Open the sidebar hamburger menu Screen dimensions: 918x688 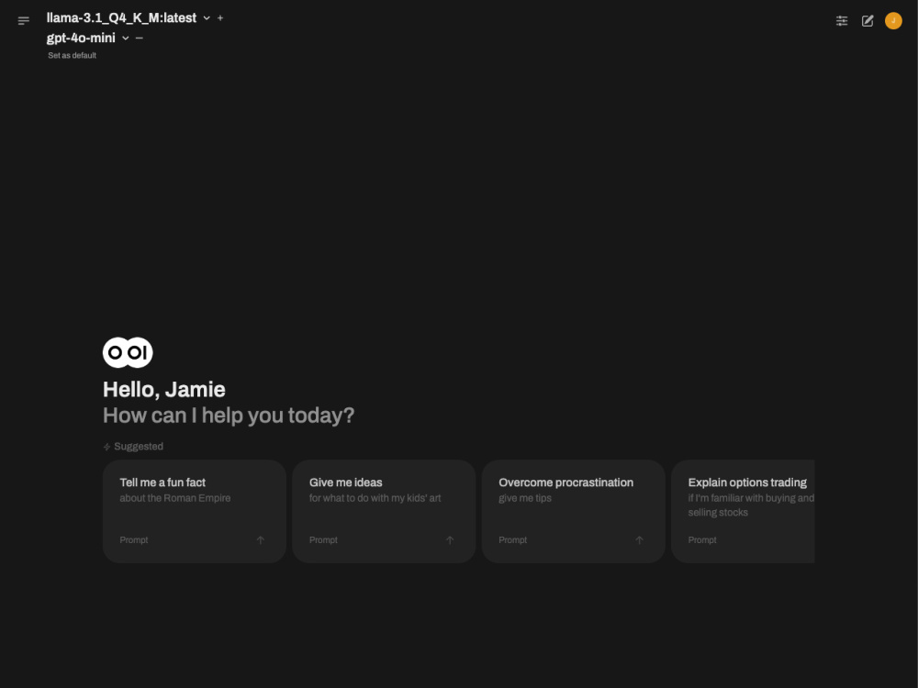tap(24, 21)
